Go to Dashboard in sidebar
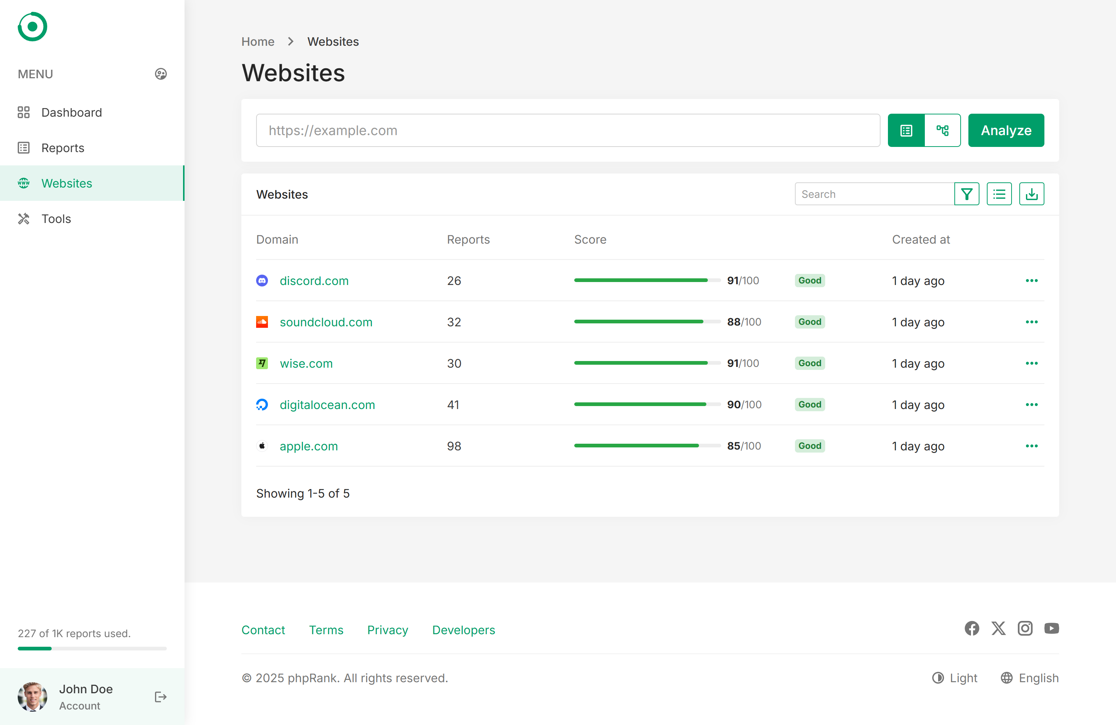 click(x=71, y=113)
